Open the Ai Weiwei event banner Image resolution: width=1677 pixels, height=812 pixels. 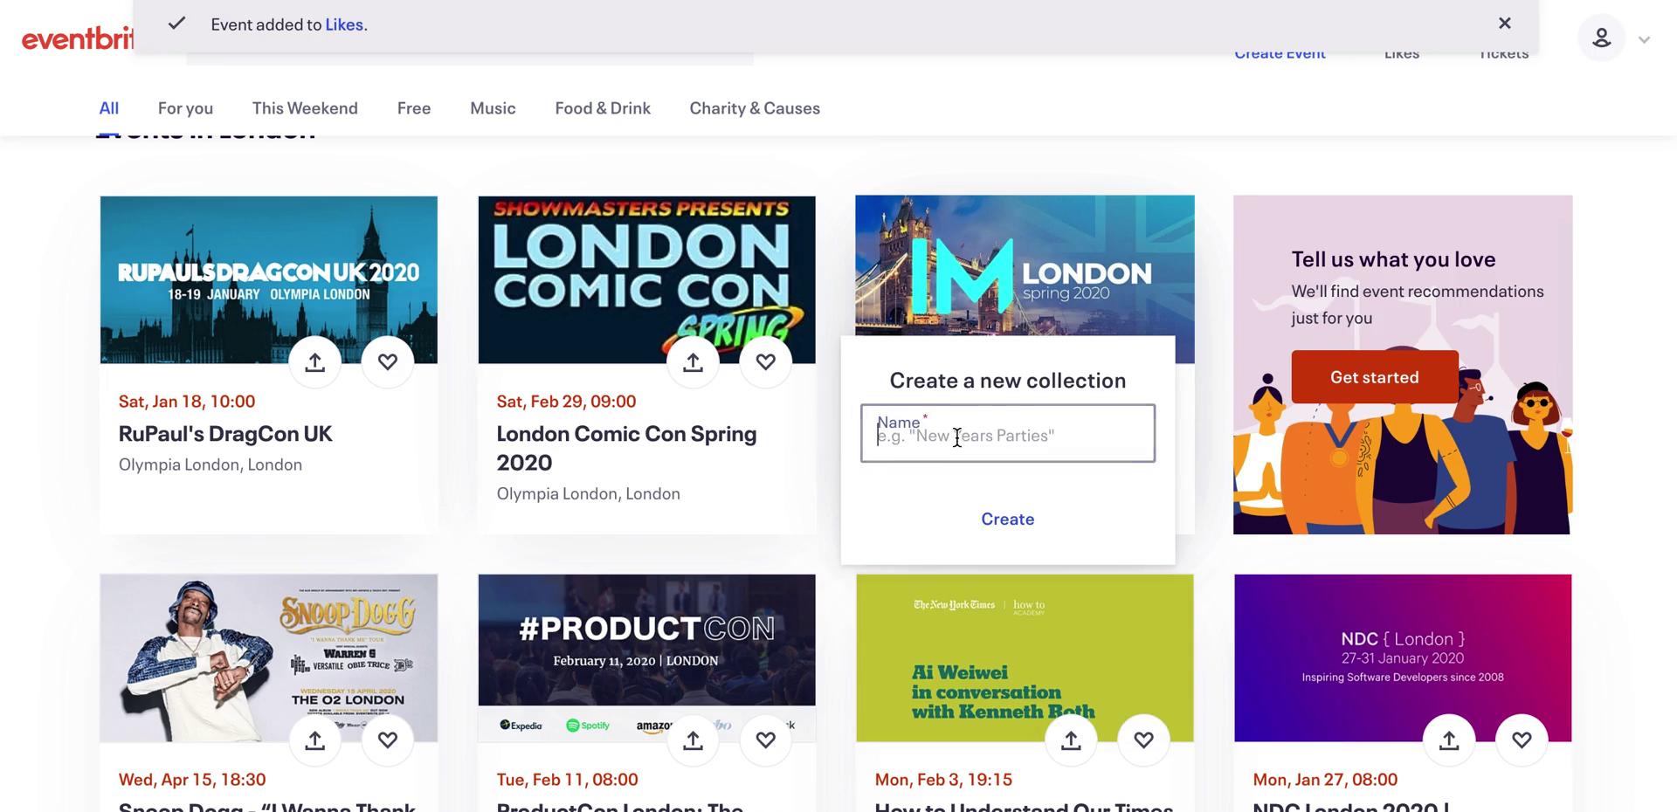pyautogui.click(x=1025, y=657)
